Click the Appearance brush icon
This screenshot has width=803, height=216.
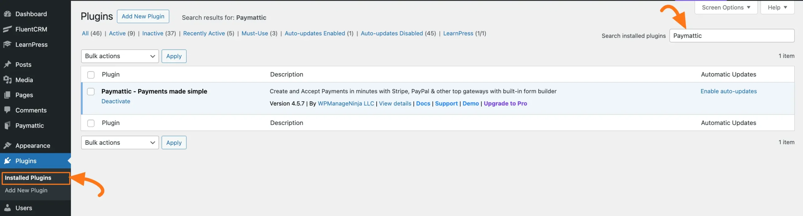tap(8, 145)
